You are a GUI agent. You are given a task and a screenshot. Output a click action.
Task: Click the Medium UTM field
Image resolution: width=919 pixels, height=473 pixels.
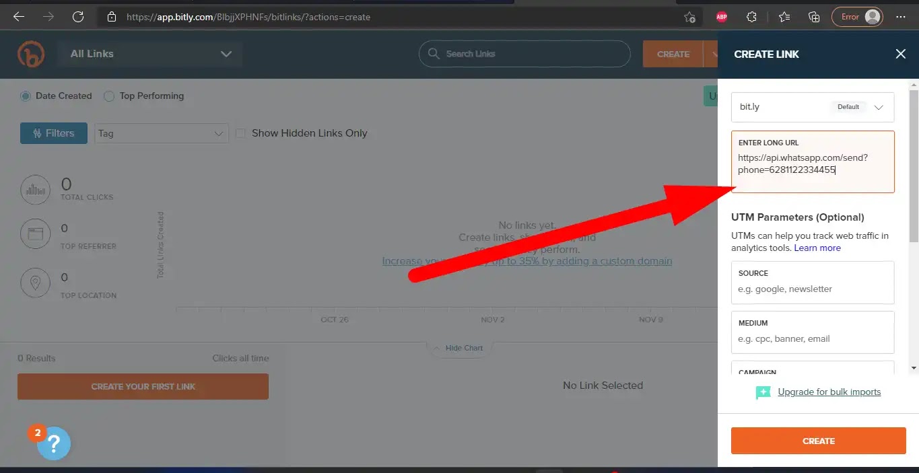point(813,332)
